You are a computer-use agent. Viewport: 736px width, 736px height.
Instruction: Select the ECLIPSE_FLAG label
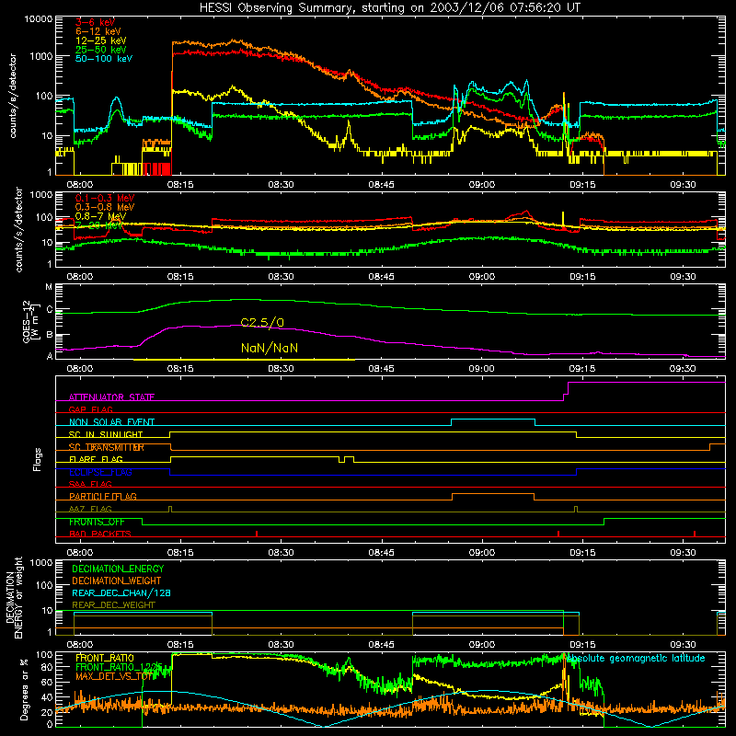pos(100,472)
